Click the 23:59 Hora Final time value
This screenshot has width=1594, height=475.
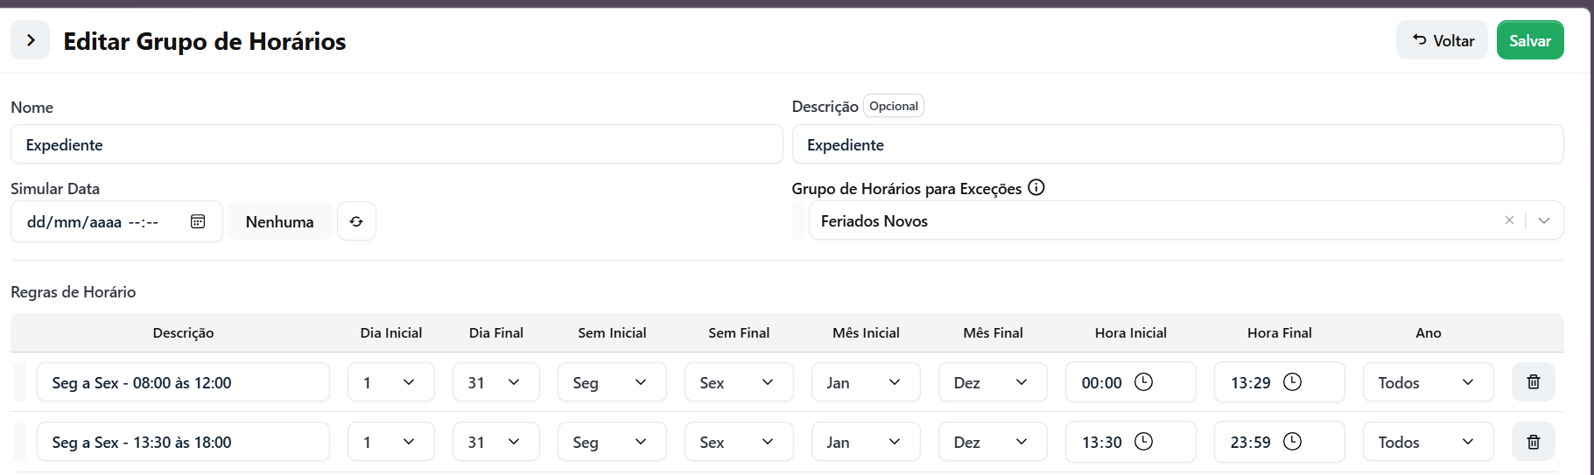click(1250, 443)
